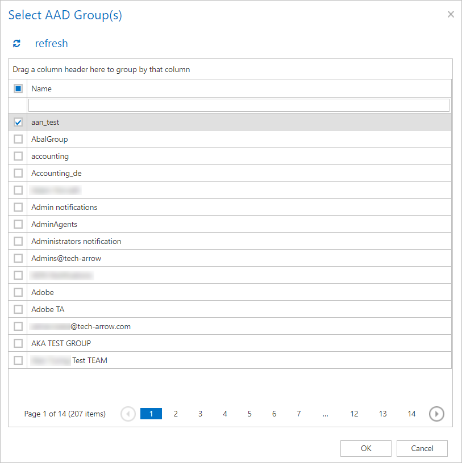
Task: Click the refresh link text
Action: [51, 44]
